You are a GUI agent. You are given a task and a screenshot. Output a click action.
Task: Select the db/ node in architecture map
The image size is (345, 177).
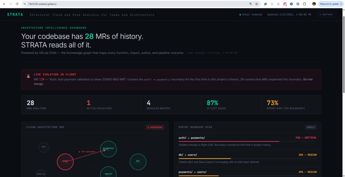138,162
